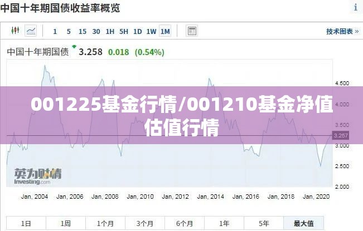Image resolution: width=363 pixels, height=231 pixels.
Task: Select the 1H interval
Action: 110,31
